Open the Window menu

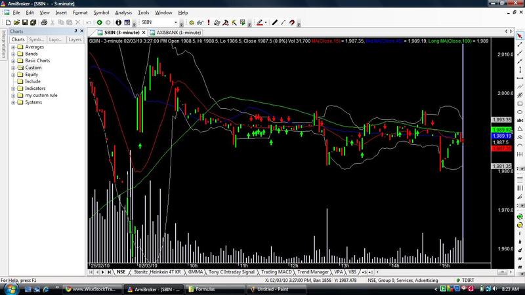pyautogui.click(x=163, y=12)
